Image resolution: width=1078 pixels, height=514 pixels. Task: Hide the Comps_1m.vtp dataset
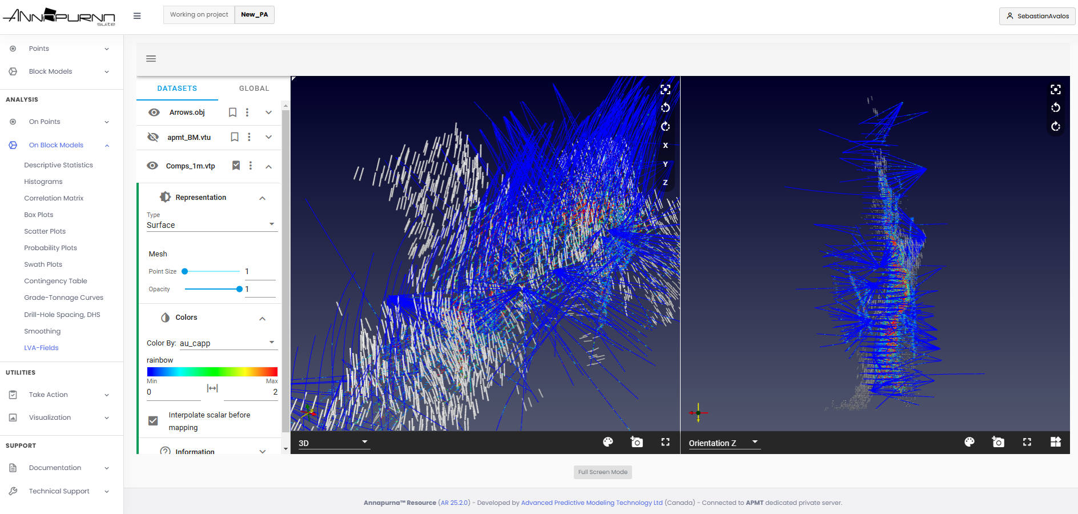[x=152, y=166]
